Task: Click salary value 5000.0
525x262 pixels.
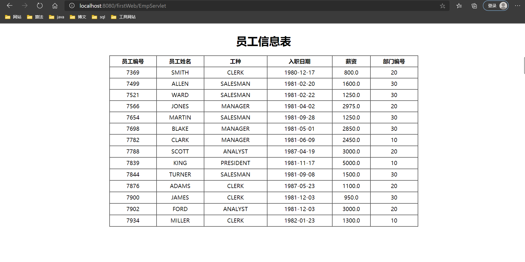Action: click(x=351, y=163)
